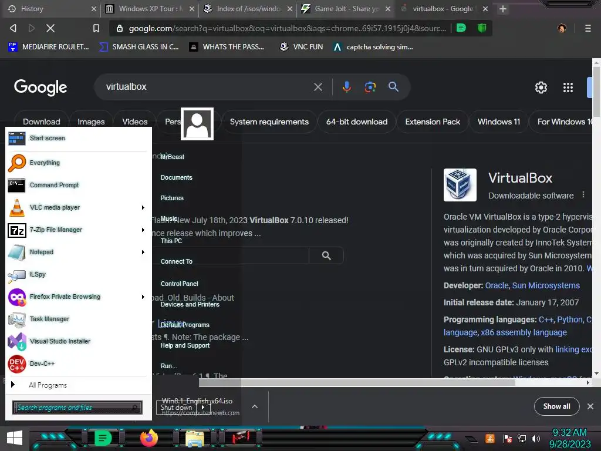Click the green shield extension icon
601x451 pixels.
pyautogui.click(x=482, y=28)
